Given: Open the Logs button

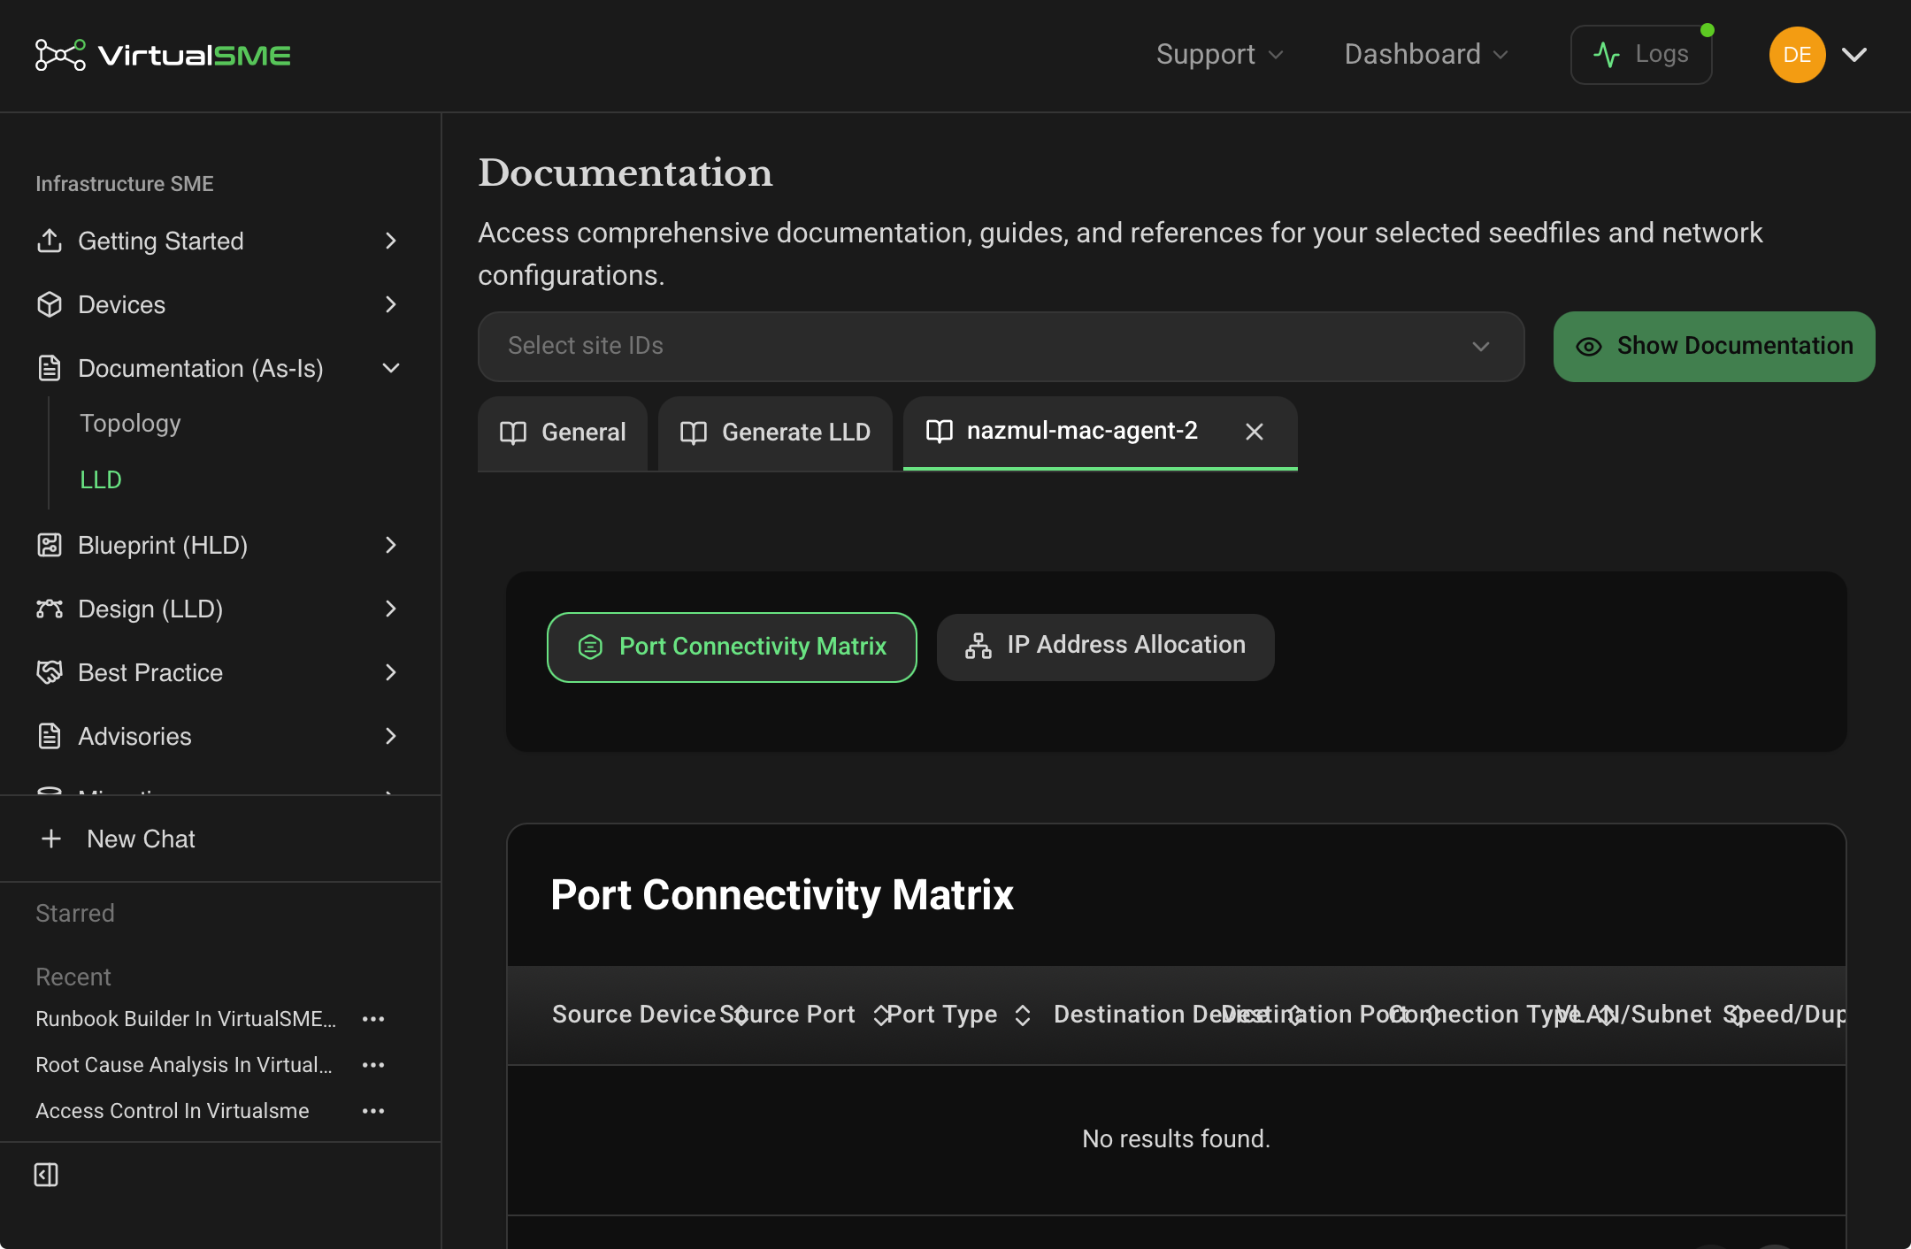Looking at the screenshot, I should click(1640, 55).
